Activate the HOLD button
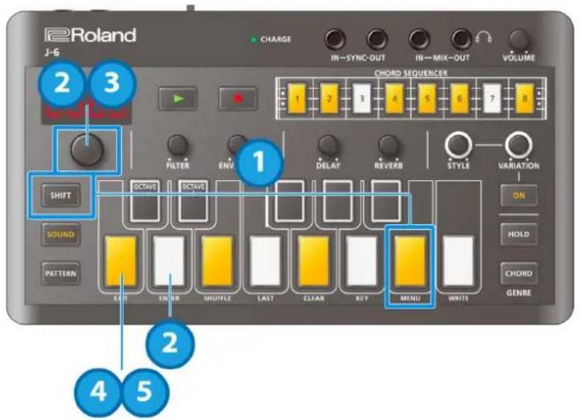 point(519,234)
